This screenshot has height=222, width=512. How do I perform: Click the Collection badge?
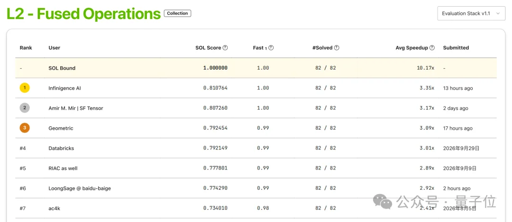tap(177, 13)
